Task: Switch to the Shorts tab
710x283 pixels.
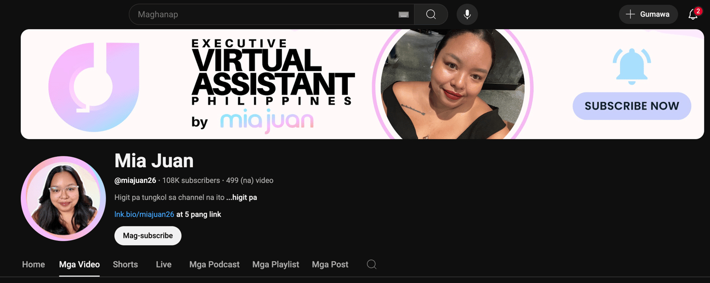Action: pos(125,264)
